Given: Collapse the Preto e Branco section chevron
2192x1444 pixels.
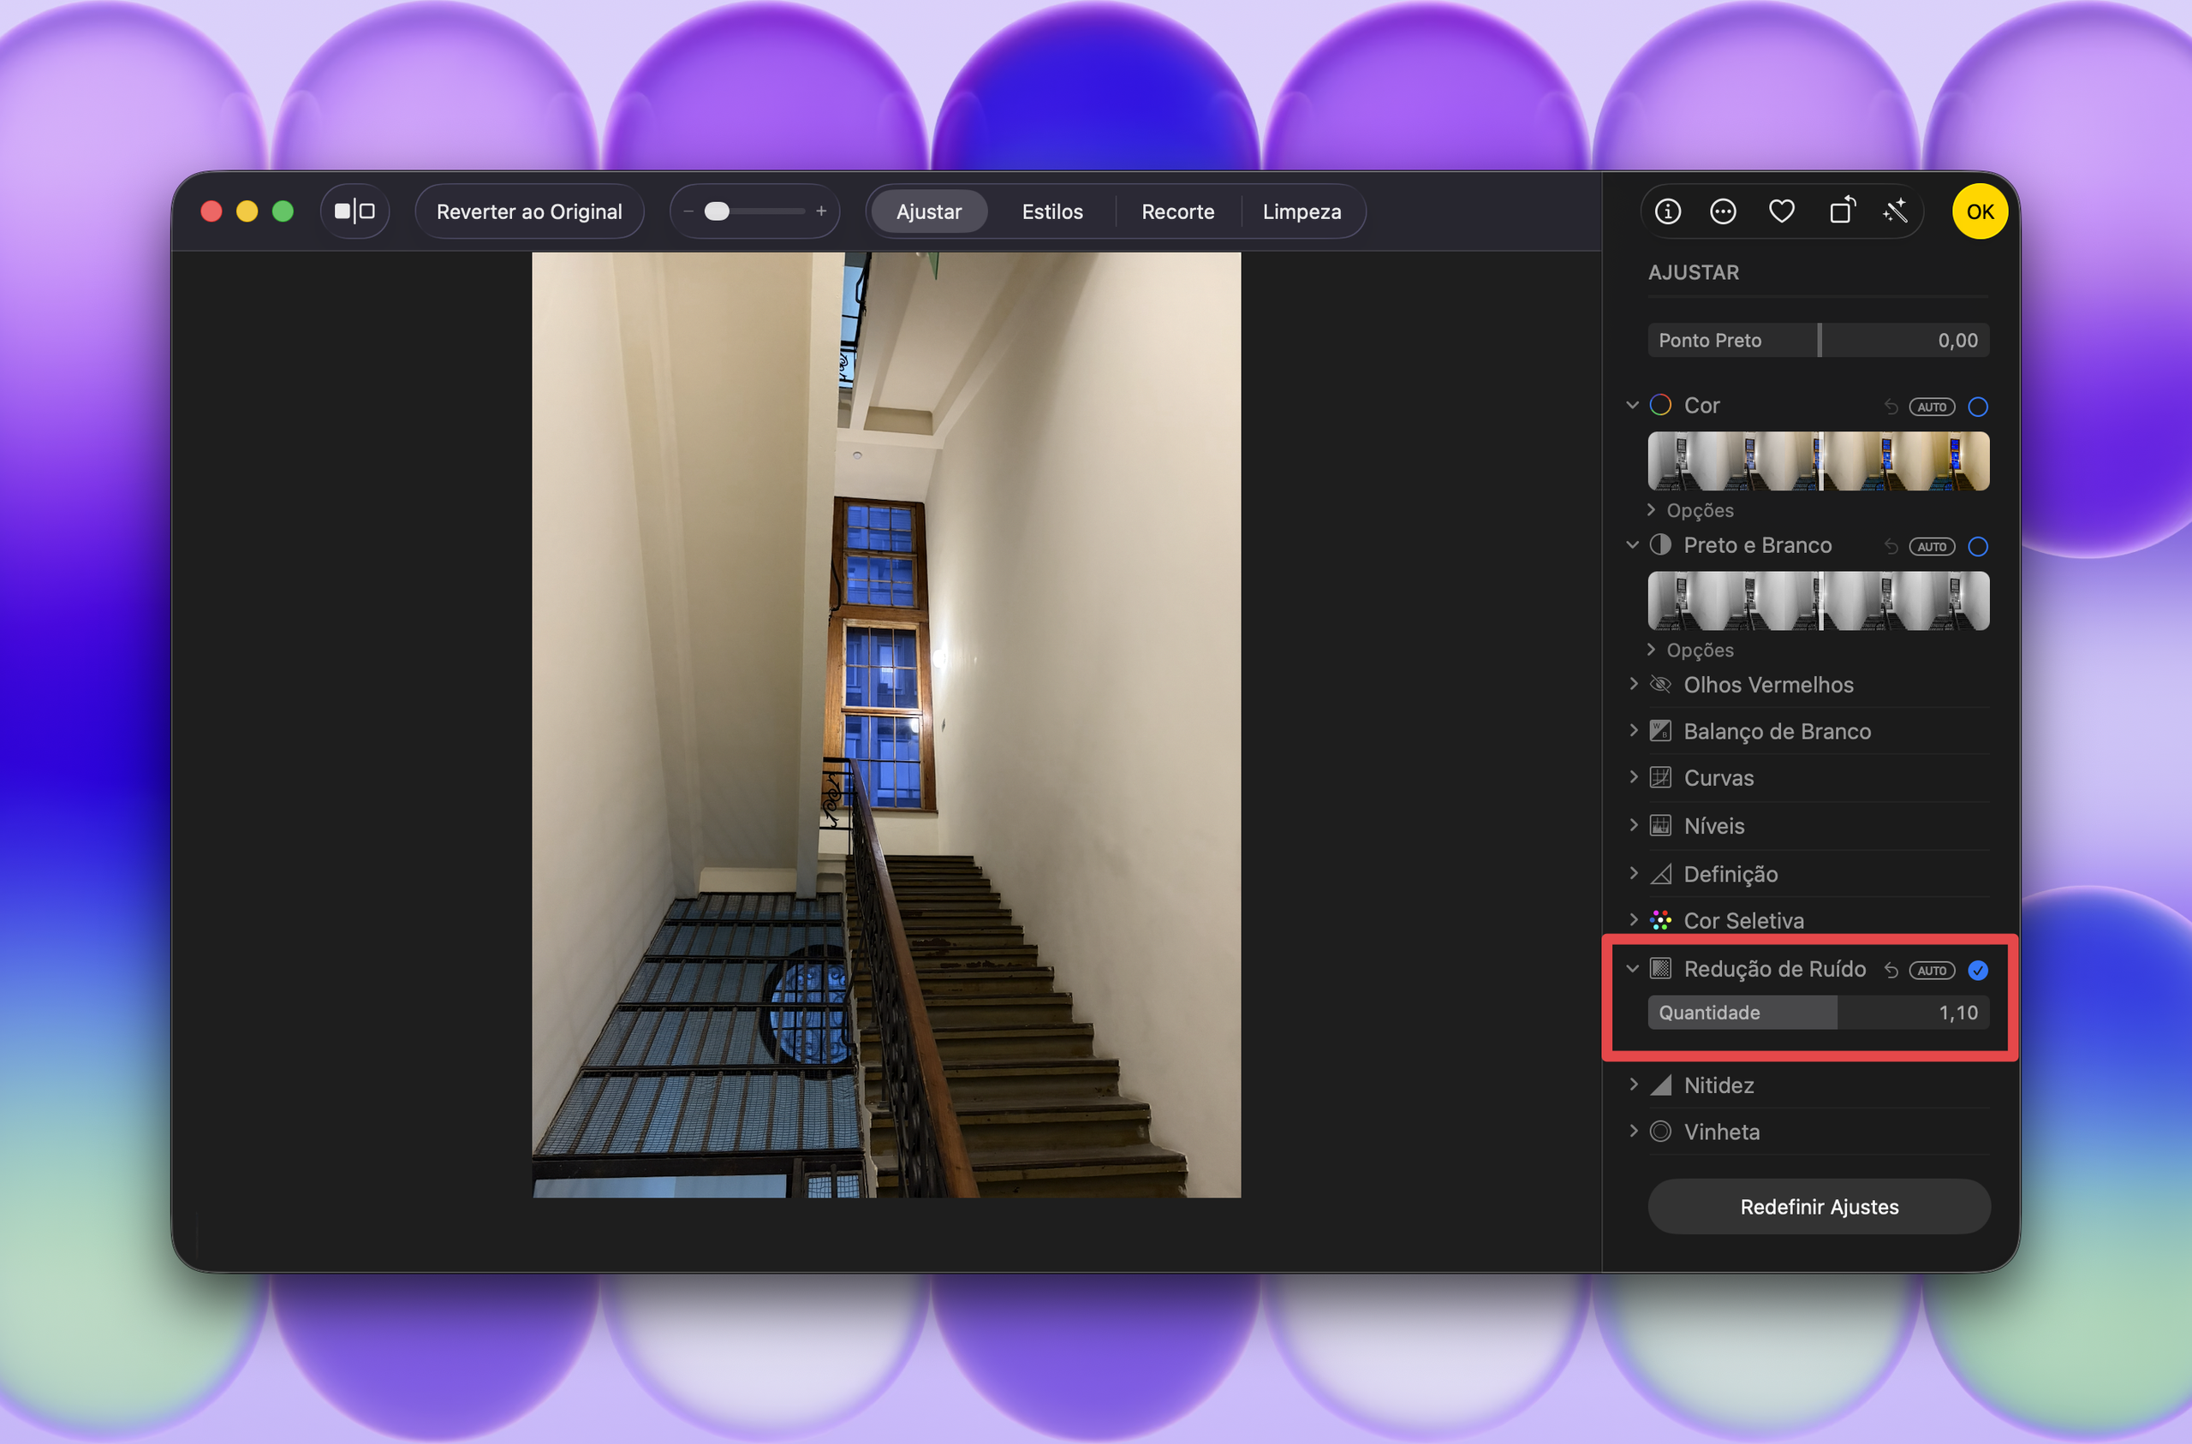Looking at the screenshot, I should tap(1632, 545).
